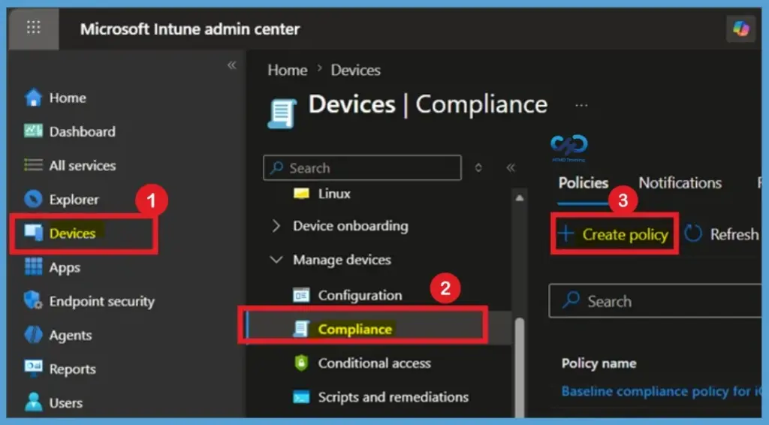Open Copilot from the top-right icon
The width and height of the screenshot is (769, 425).
click(740, 29)
